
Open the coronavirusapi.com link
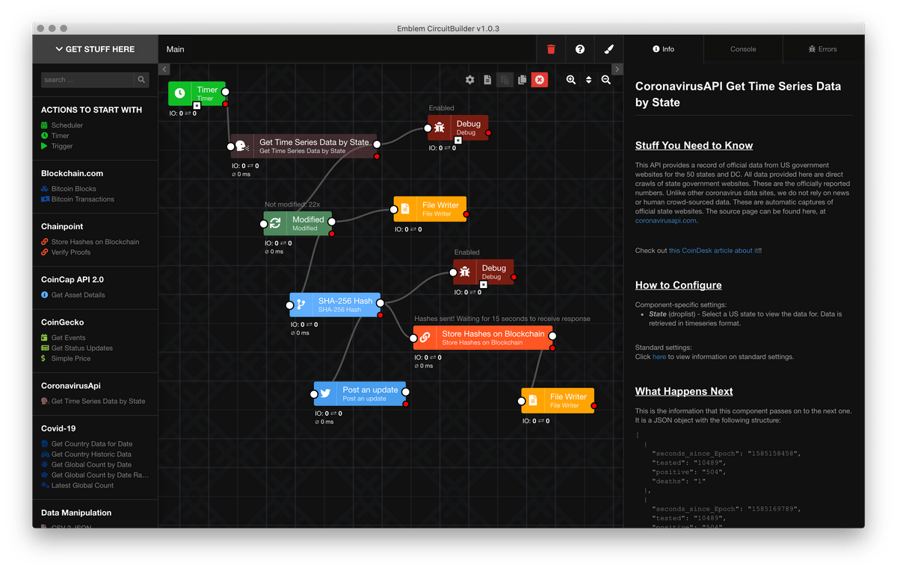(665, 220)
